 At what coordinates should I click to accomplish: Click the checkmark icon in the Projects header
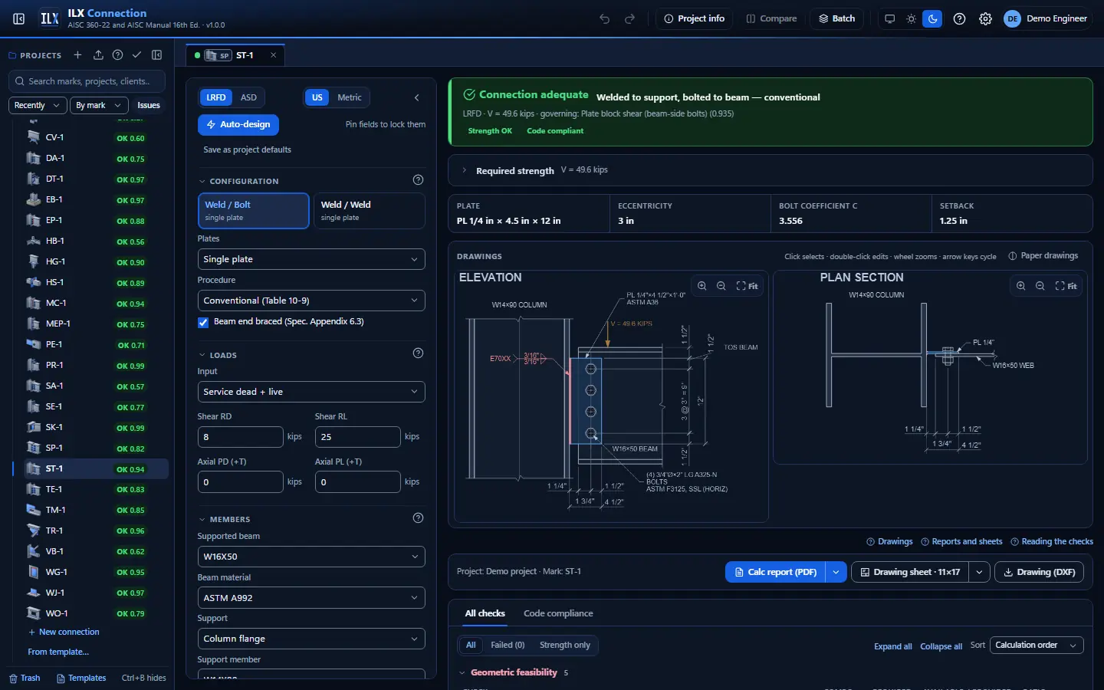[x=136, y=55]
